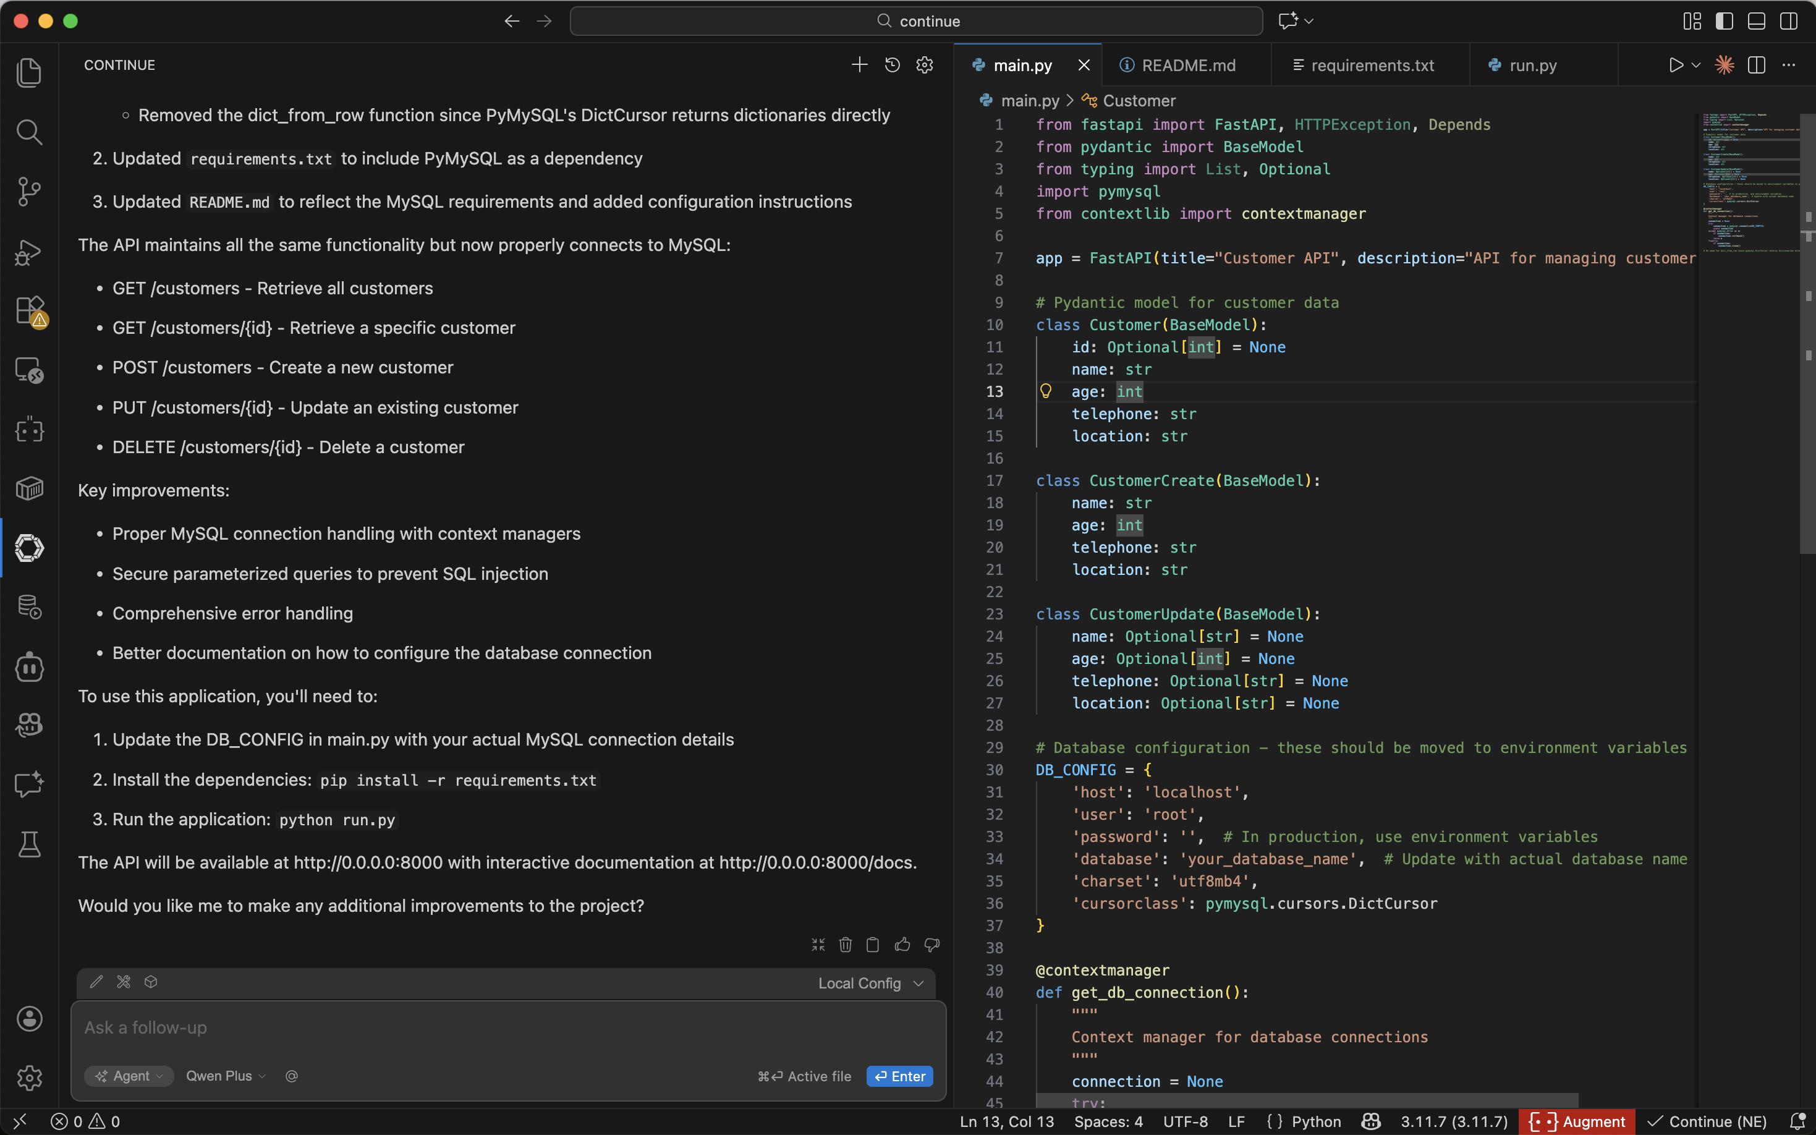Delete the response with the trash icon
This screenshot has width=1816, height=1135.
[x=845, y=945]
